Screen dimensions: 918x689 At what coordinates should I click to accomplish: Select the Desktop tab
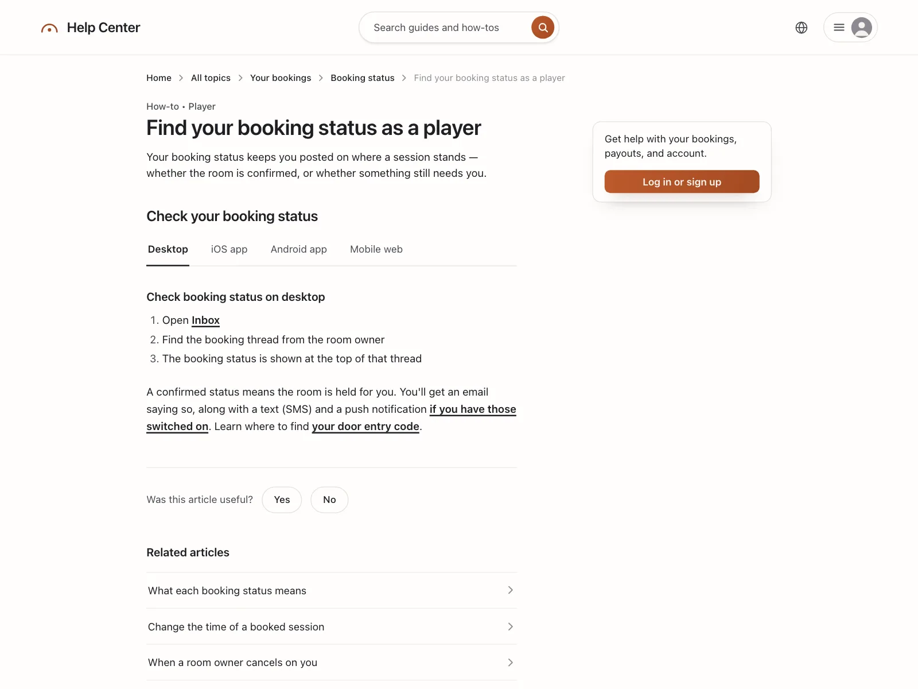(x=168, y=249)
